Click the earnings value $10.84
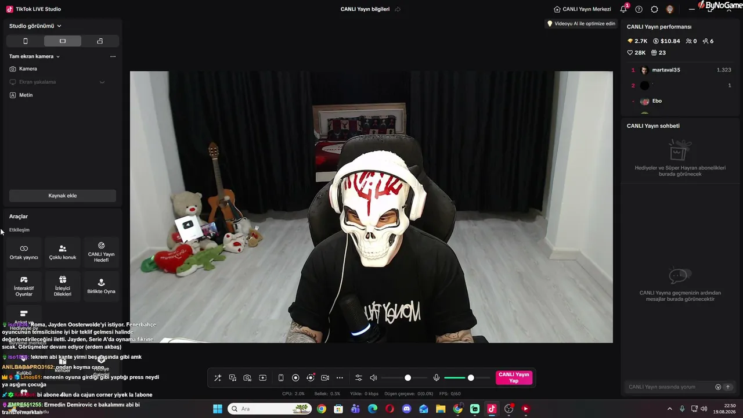 pyautogui.click(x=666, y=41)
